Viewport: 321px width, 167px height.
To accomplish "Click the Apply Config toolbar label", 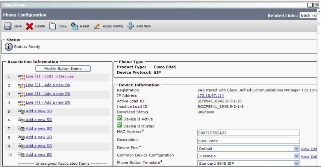I will click(113, 26).
